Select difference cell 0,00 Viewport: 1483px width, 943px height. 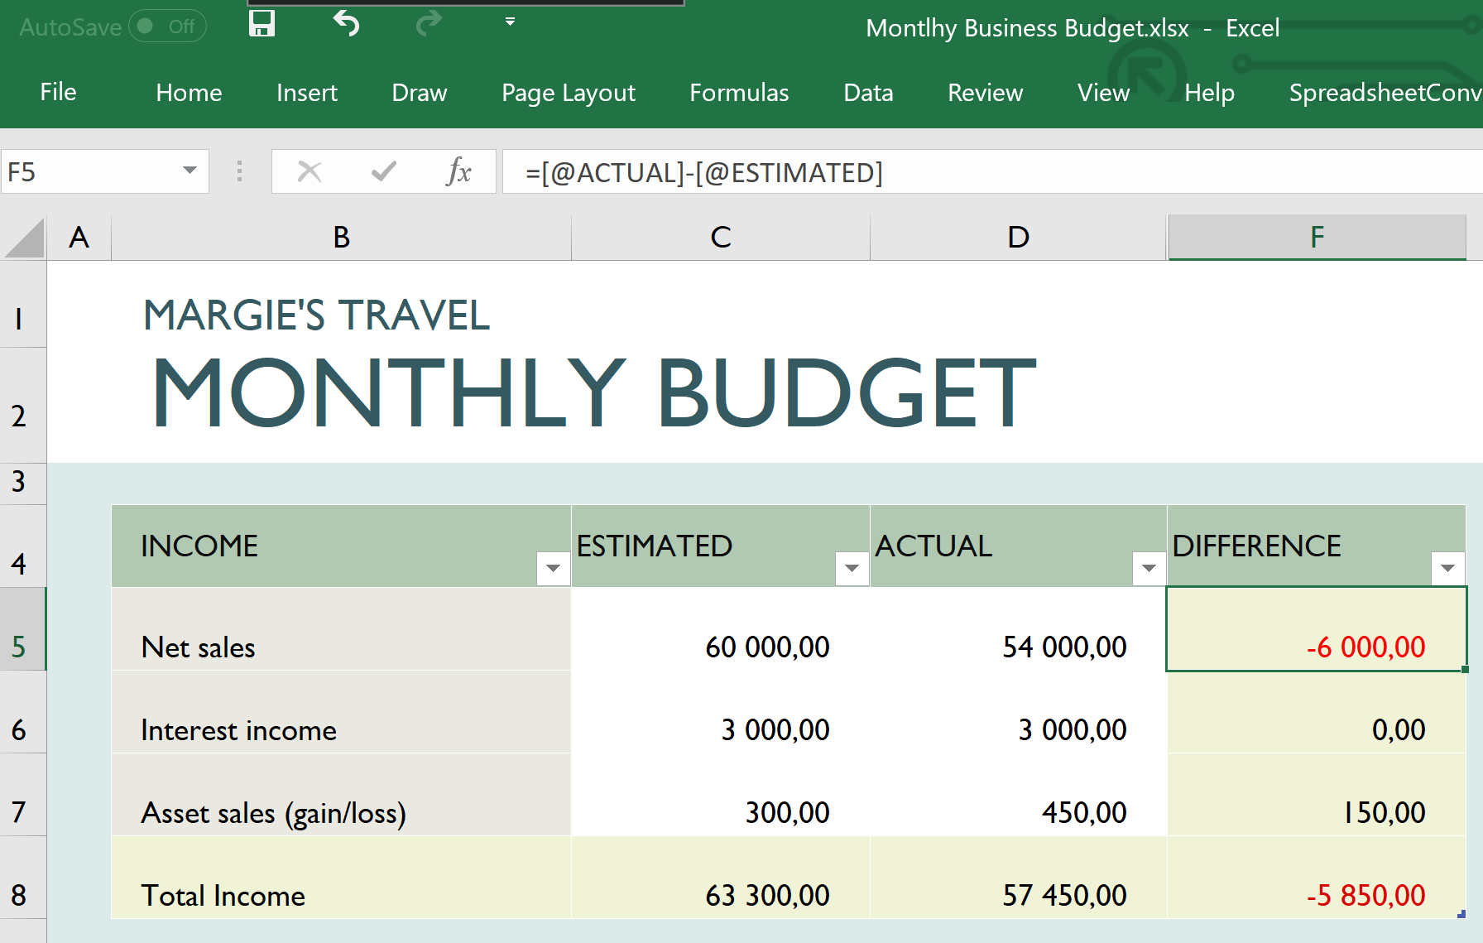coord(1317,712)
